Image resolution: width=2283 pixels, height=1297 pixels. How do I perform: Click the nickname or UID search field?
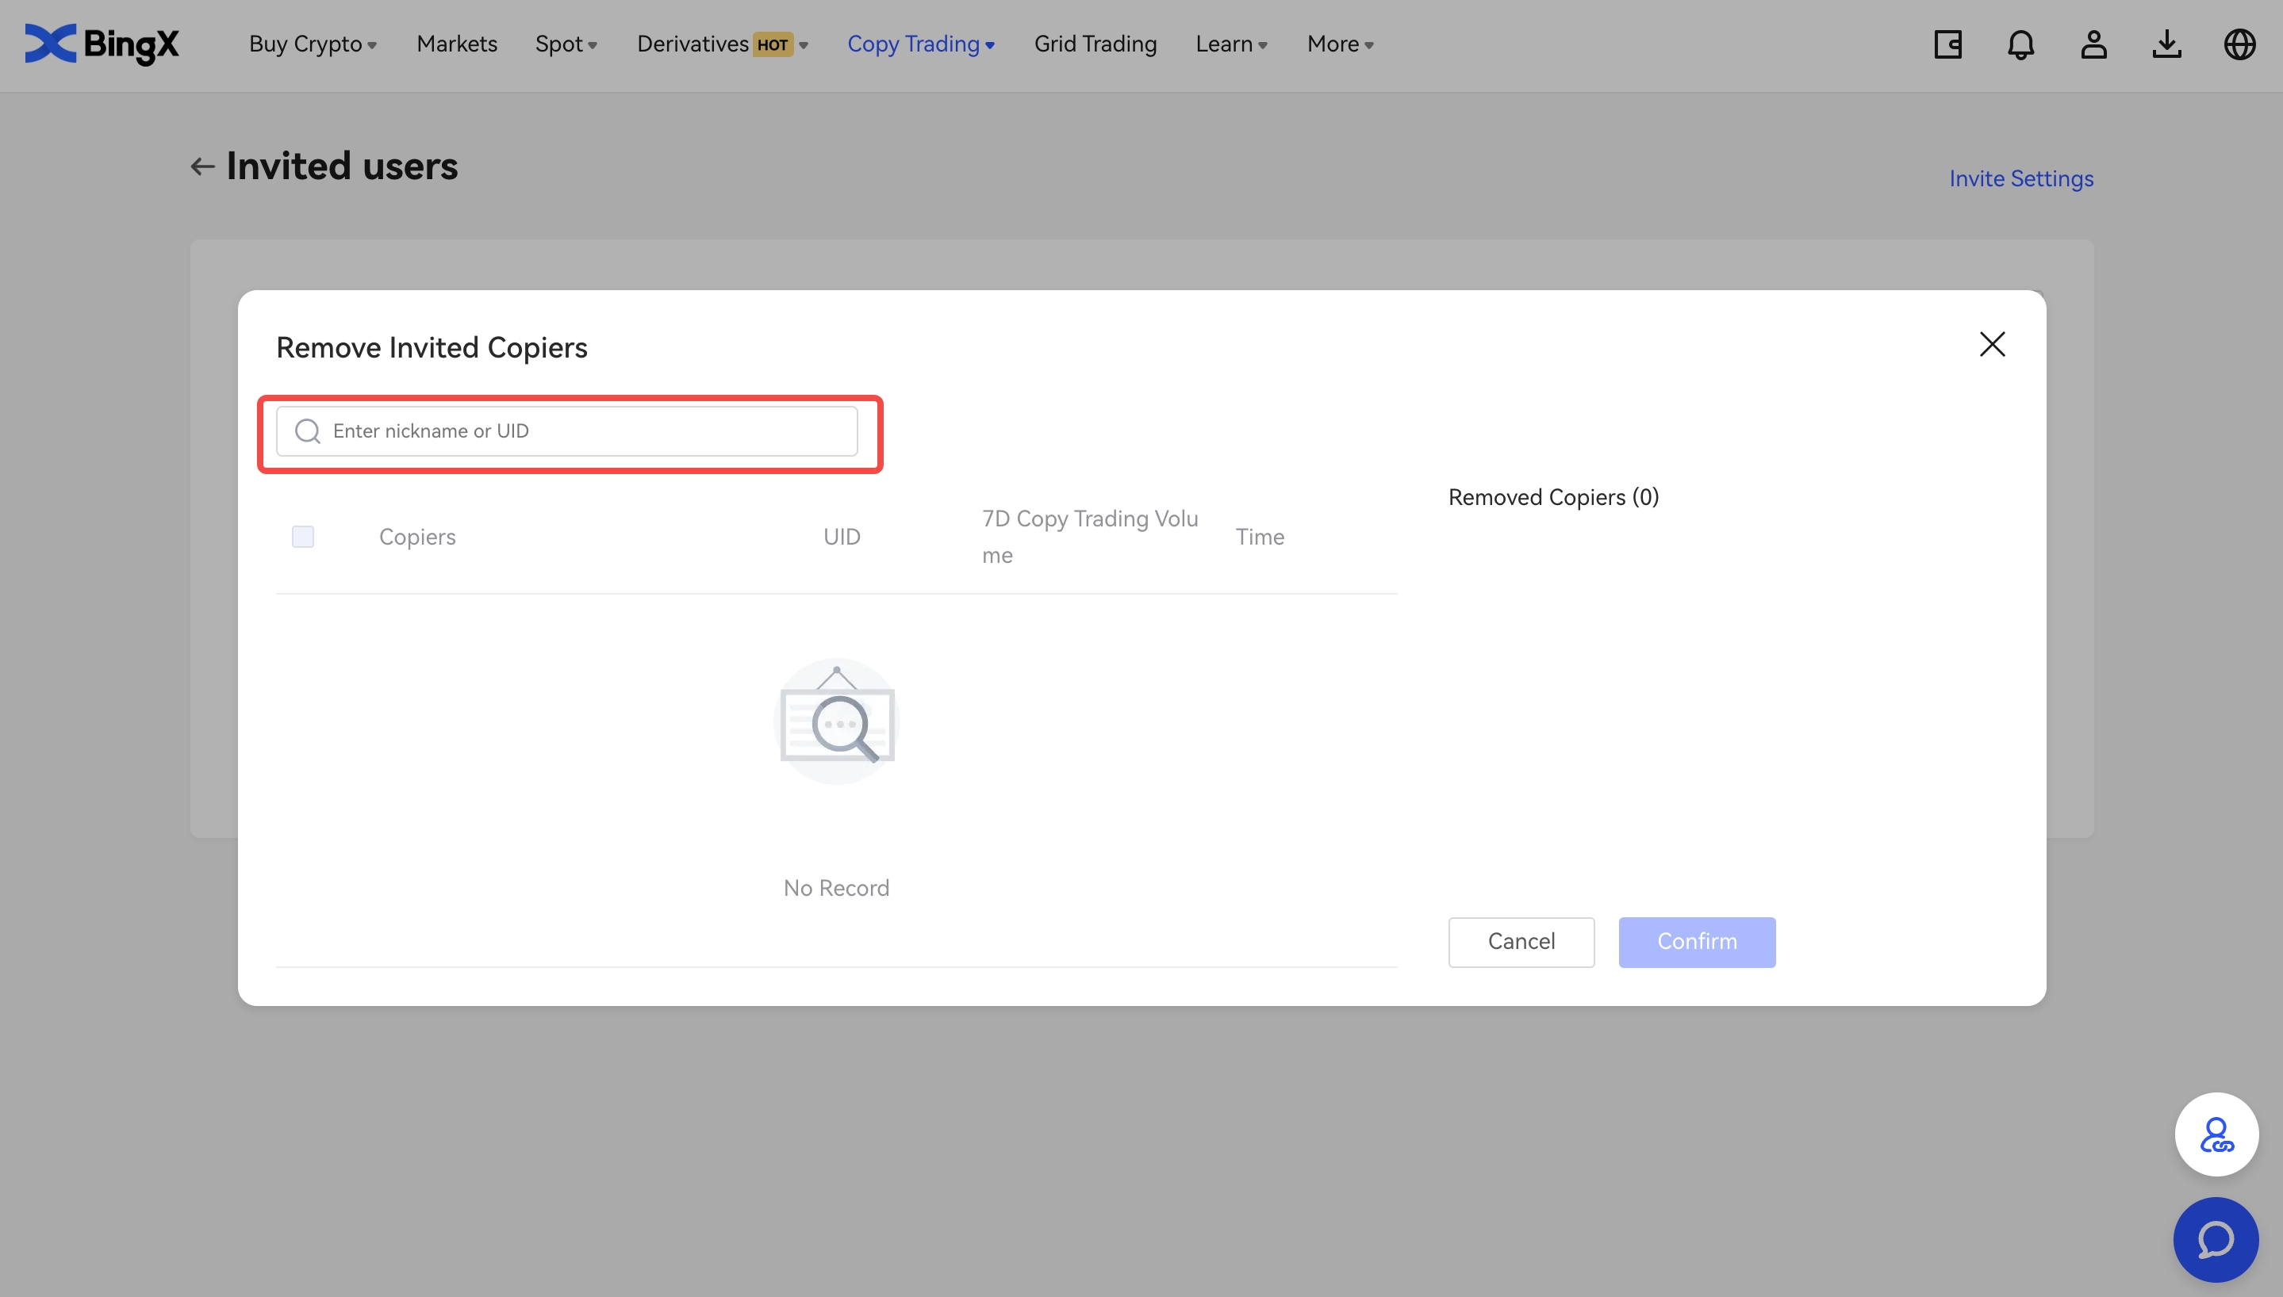588,431
